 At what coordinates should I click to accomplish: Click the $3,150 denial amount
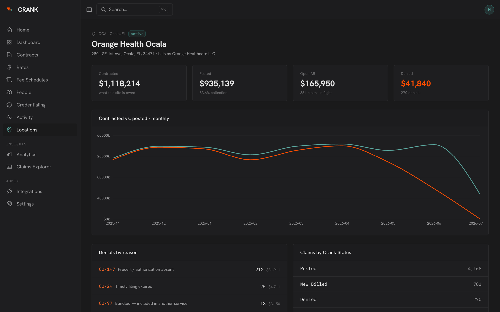[274, 304]
